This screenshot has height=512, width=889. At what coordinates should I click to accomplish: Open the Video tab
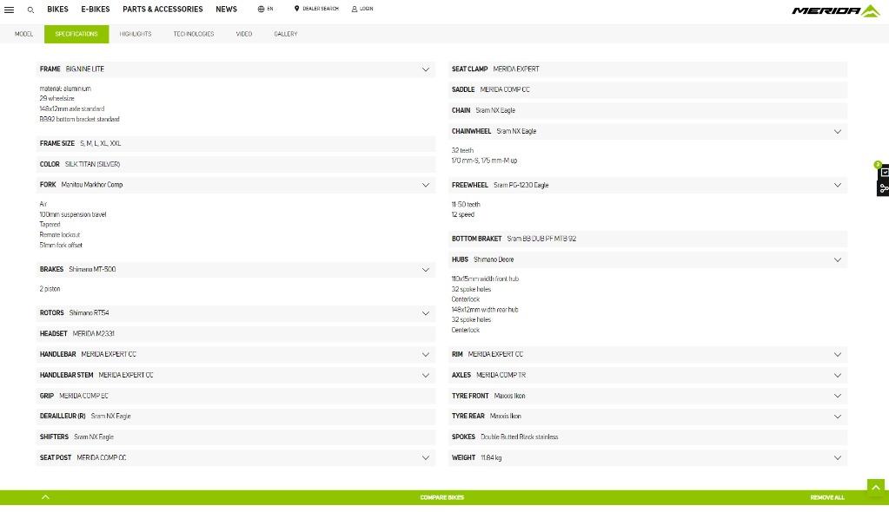(x=244, y=34)
